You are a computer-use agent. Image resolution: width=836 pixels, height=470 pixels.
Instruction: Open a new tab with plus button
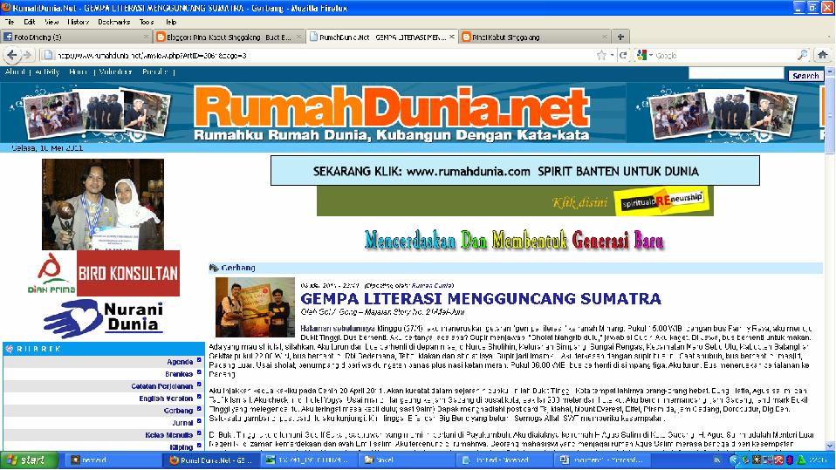620,37
